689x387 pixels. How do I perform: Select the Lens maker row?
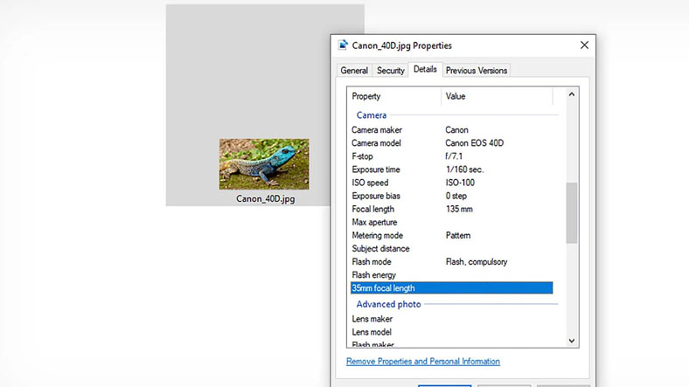(452, 319)
